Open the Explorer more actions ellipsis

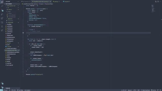(18, 2)
